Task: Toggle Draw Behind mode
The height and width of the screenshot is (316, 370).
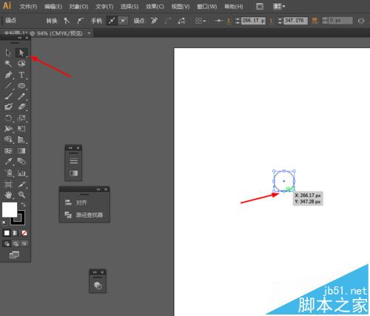Action: point(16,243)
